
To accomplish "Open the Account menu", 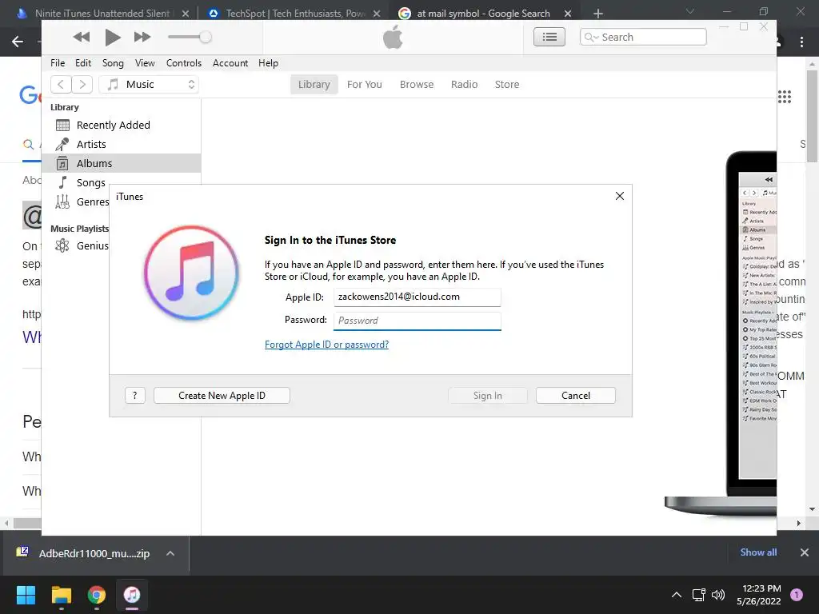I will (x=230, y=63).
